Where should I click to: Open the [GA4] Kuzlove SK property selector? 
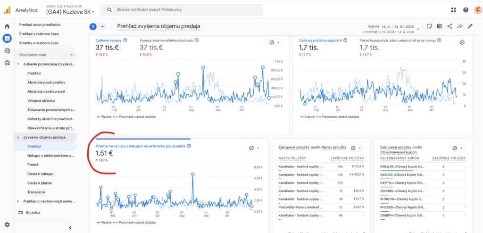pyautogui.click(x=70, y=12)
